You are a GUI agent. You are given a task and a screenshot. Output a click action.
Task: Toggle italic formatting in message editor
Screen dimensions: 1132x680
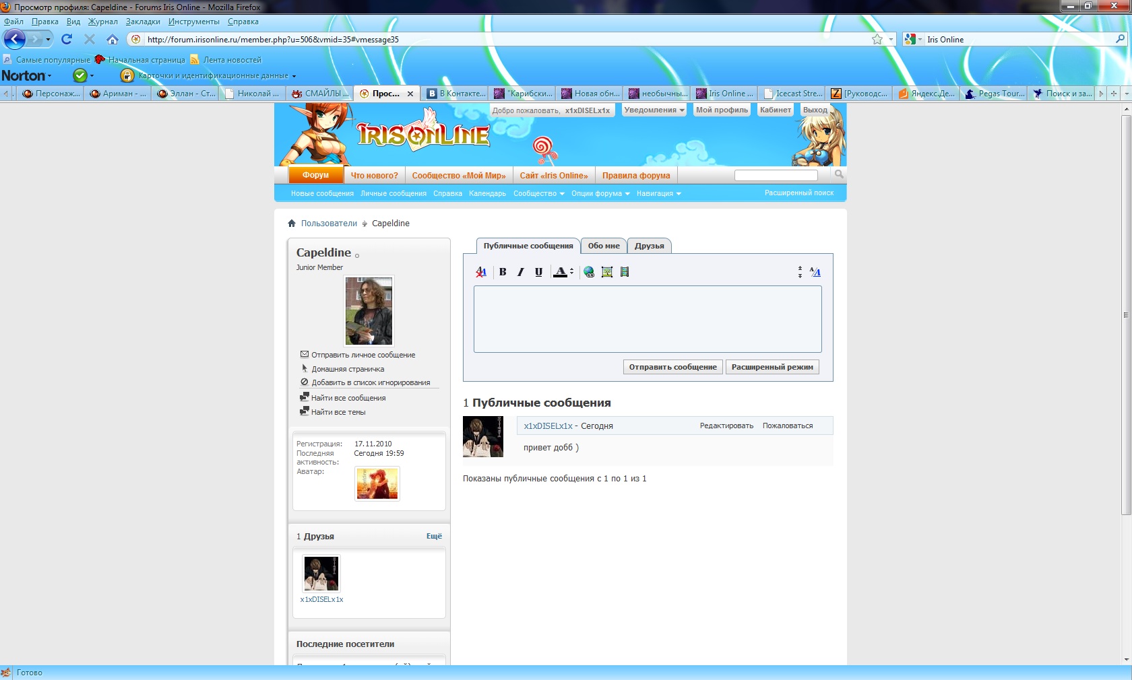tap(520, 272)
